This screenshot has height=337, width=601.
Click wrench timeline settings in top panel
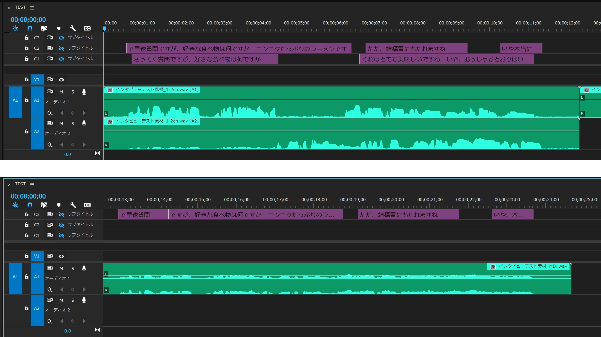pos(73,28)
